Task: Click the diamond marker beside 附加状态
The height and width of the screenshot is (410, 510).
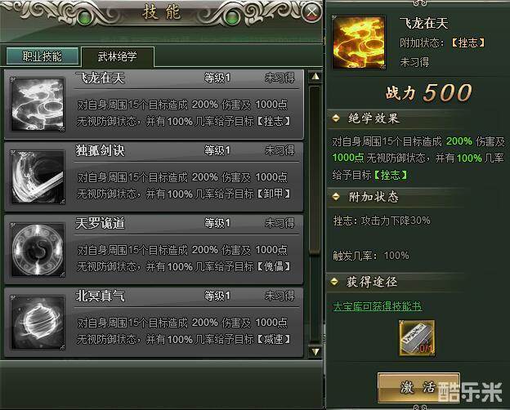Action: (x=336, y=196)
